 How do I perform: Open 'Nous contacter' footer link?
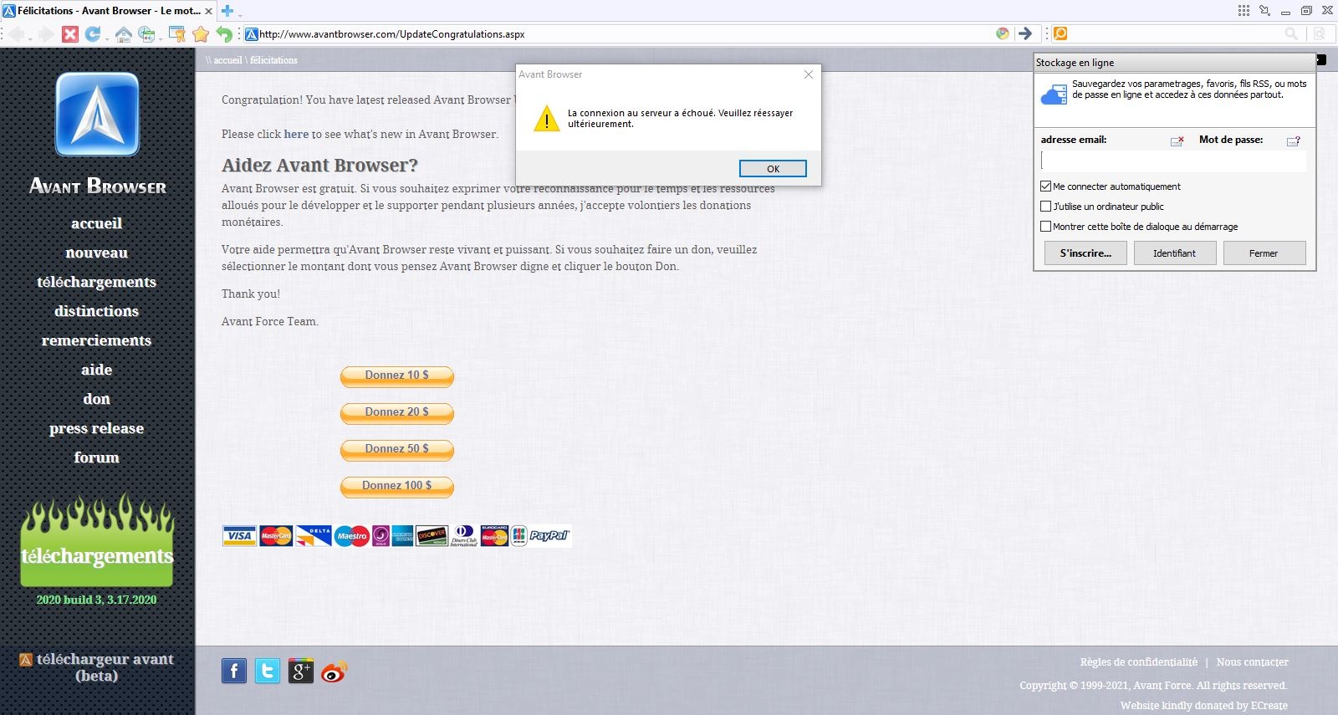(1253, 662)
